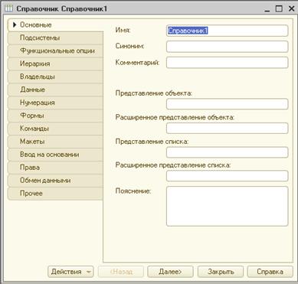Screen dimensions: 298x284
Task: Select the Иерархия tab
Action: tap(55, 64)
